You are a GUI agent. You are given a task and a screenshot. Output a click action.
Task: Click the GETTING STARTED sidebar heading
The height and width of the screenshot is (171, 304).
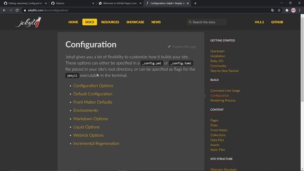click(223, 40)
